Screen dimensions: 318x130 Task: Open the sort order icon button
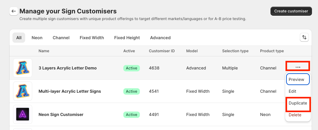(x=304, y=38)
